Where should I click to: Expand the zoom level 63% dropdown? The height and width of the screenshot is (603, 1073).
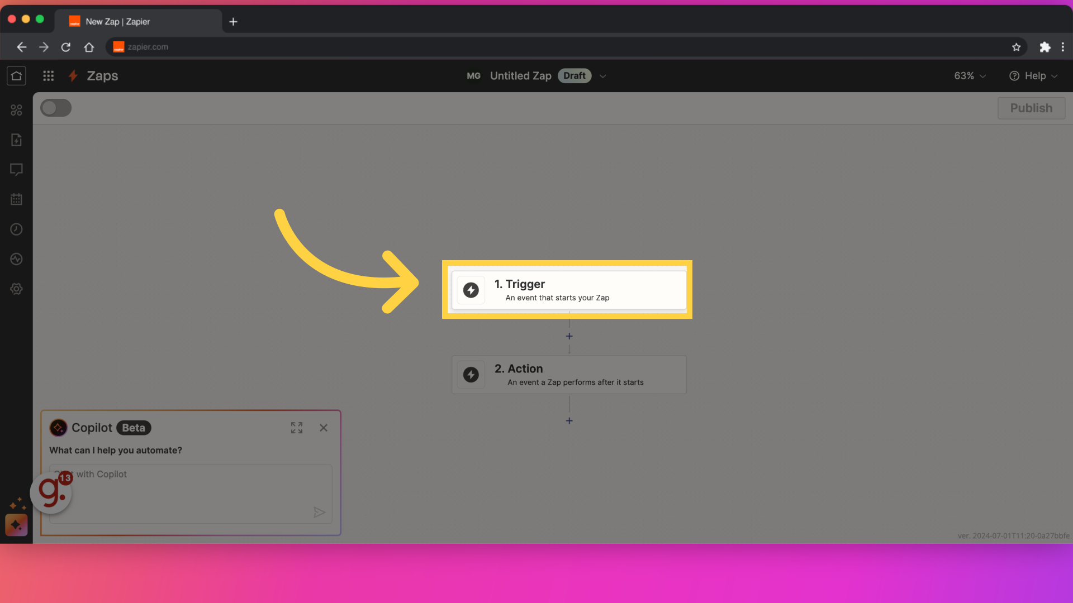(x=970, y=75)
